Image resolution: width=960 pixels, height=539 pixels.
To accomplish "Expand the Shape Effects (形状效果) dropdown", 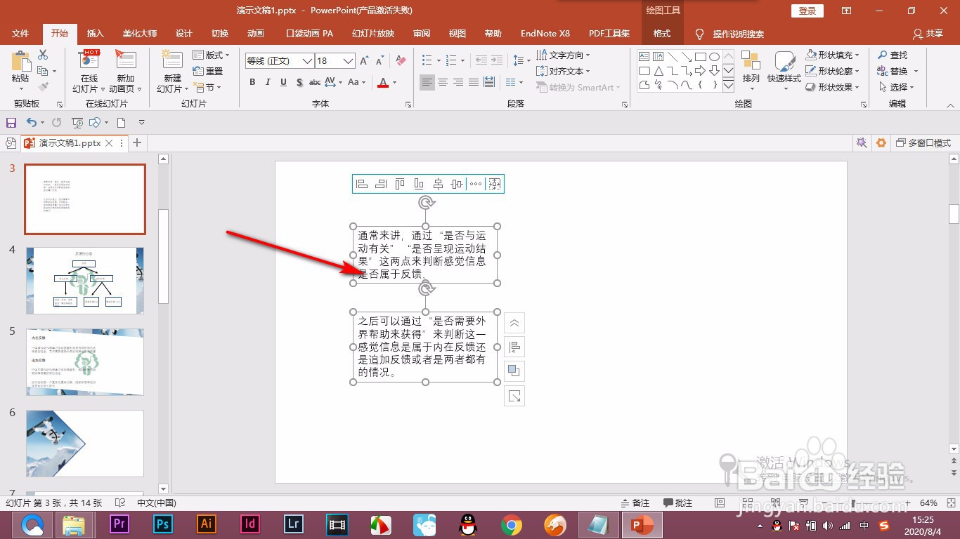I will point(833,87).
